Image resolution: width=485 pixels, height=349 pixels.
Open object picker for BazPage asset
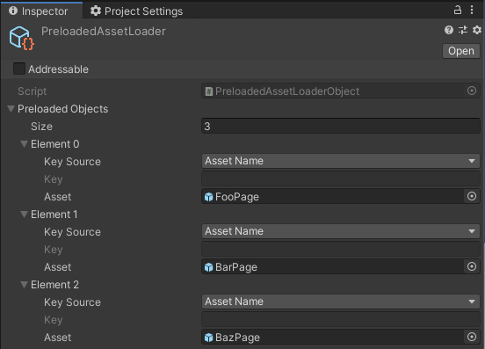coord(472,337)
